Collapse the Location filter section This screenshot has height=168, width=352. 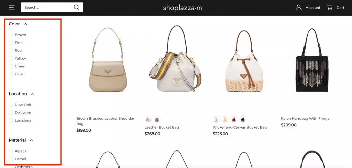33,94
